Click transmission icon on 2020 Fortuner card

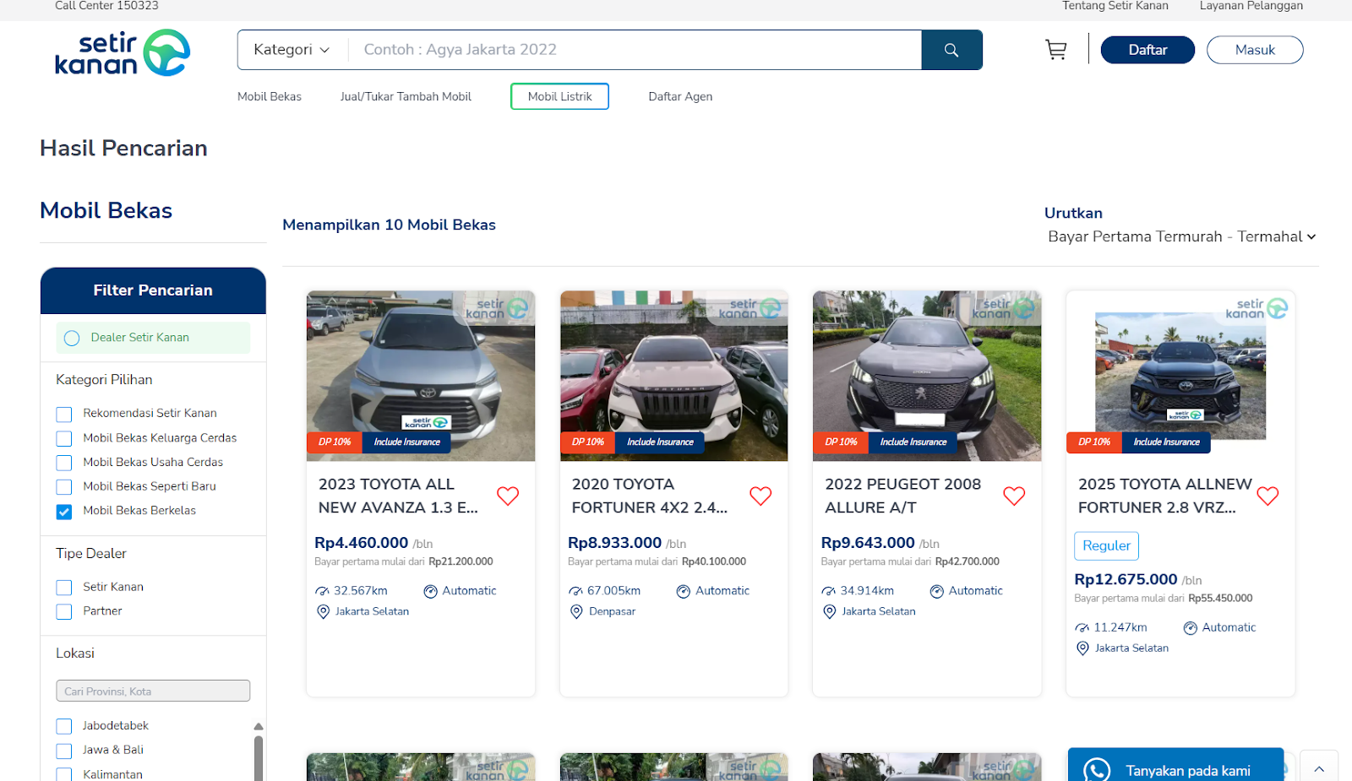coord(684,591)
